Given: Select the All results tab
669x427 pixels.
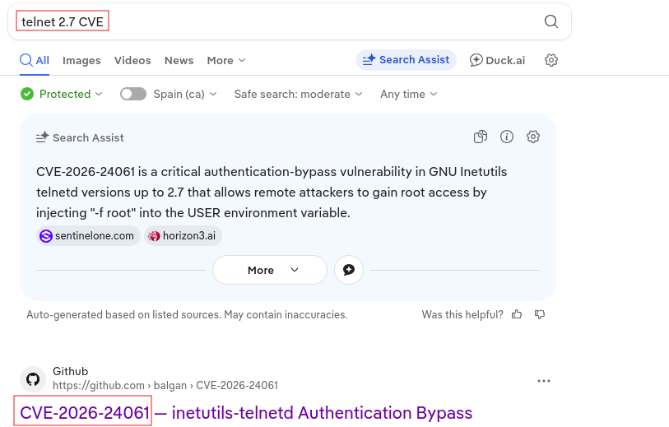Looking at the screenshot, I should click(35, 61).
